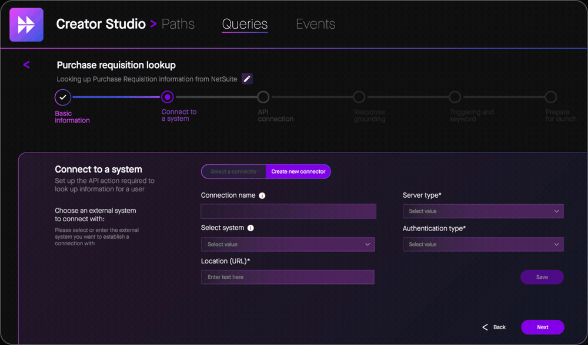Click the pencil icon to edit the description

click(246, 79)
